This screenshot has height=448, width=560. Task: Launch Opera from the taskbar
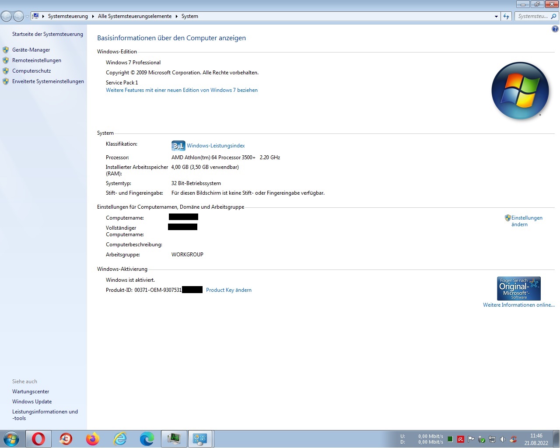pyautogui.click(x=38, y=439)
